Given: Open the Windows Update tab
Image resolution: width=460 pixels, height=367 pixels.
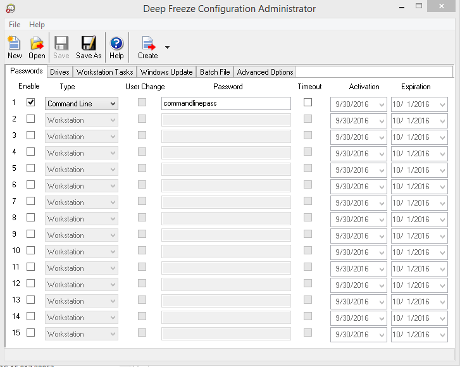Looking at the screenshot, I should coord(166,72).
